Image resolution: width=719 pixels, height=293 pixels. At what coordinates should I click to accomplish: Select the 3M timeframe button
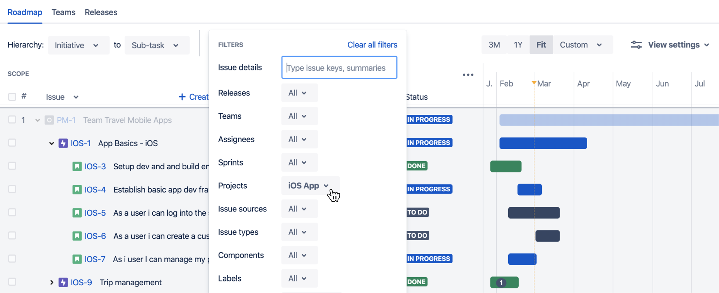coord(494,45)
